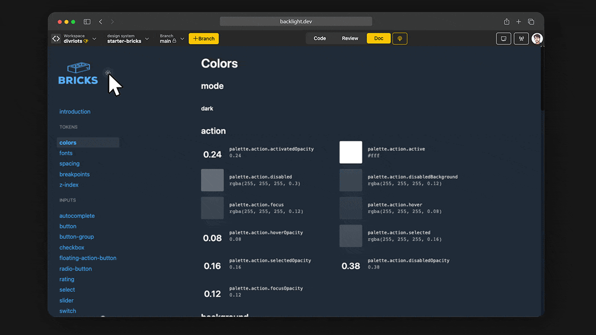Open the screen preview monitor icon
Image resolution: width=596 pixels, height=335 pixels.
click(504, 39)
